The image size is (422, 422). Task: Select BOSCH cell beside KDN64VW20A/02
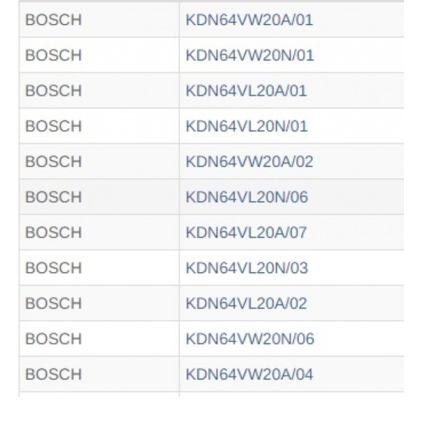99,161
